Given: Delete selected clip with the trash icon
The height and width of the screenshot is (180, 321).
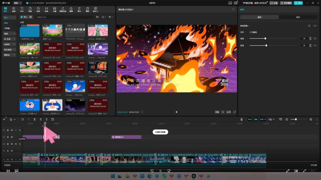Looking at the screenshot, I should point(53,119).
